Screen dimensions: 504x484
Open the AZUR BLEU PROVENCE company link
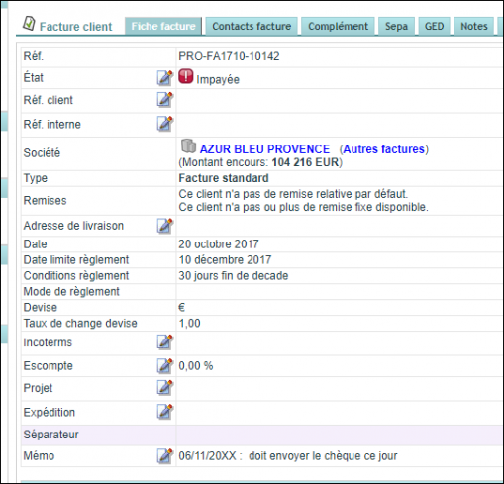[x=264, y=149]
